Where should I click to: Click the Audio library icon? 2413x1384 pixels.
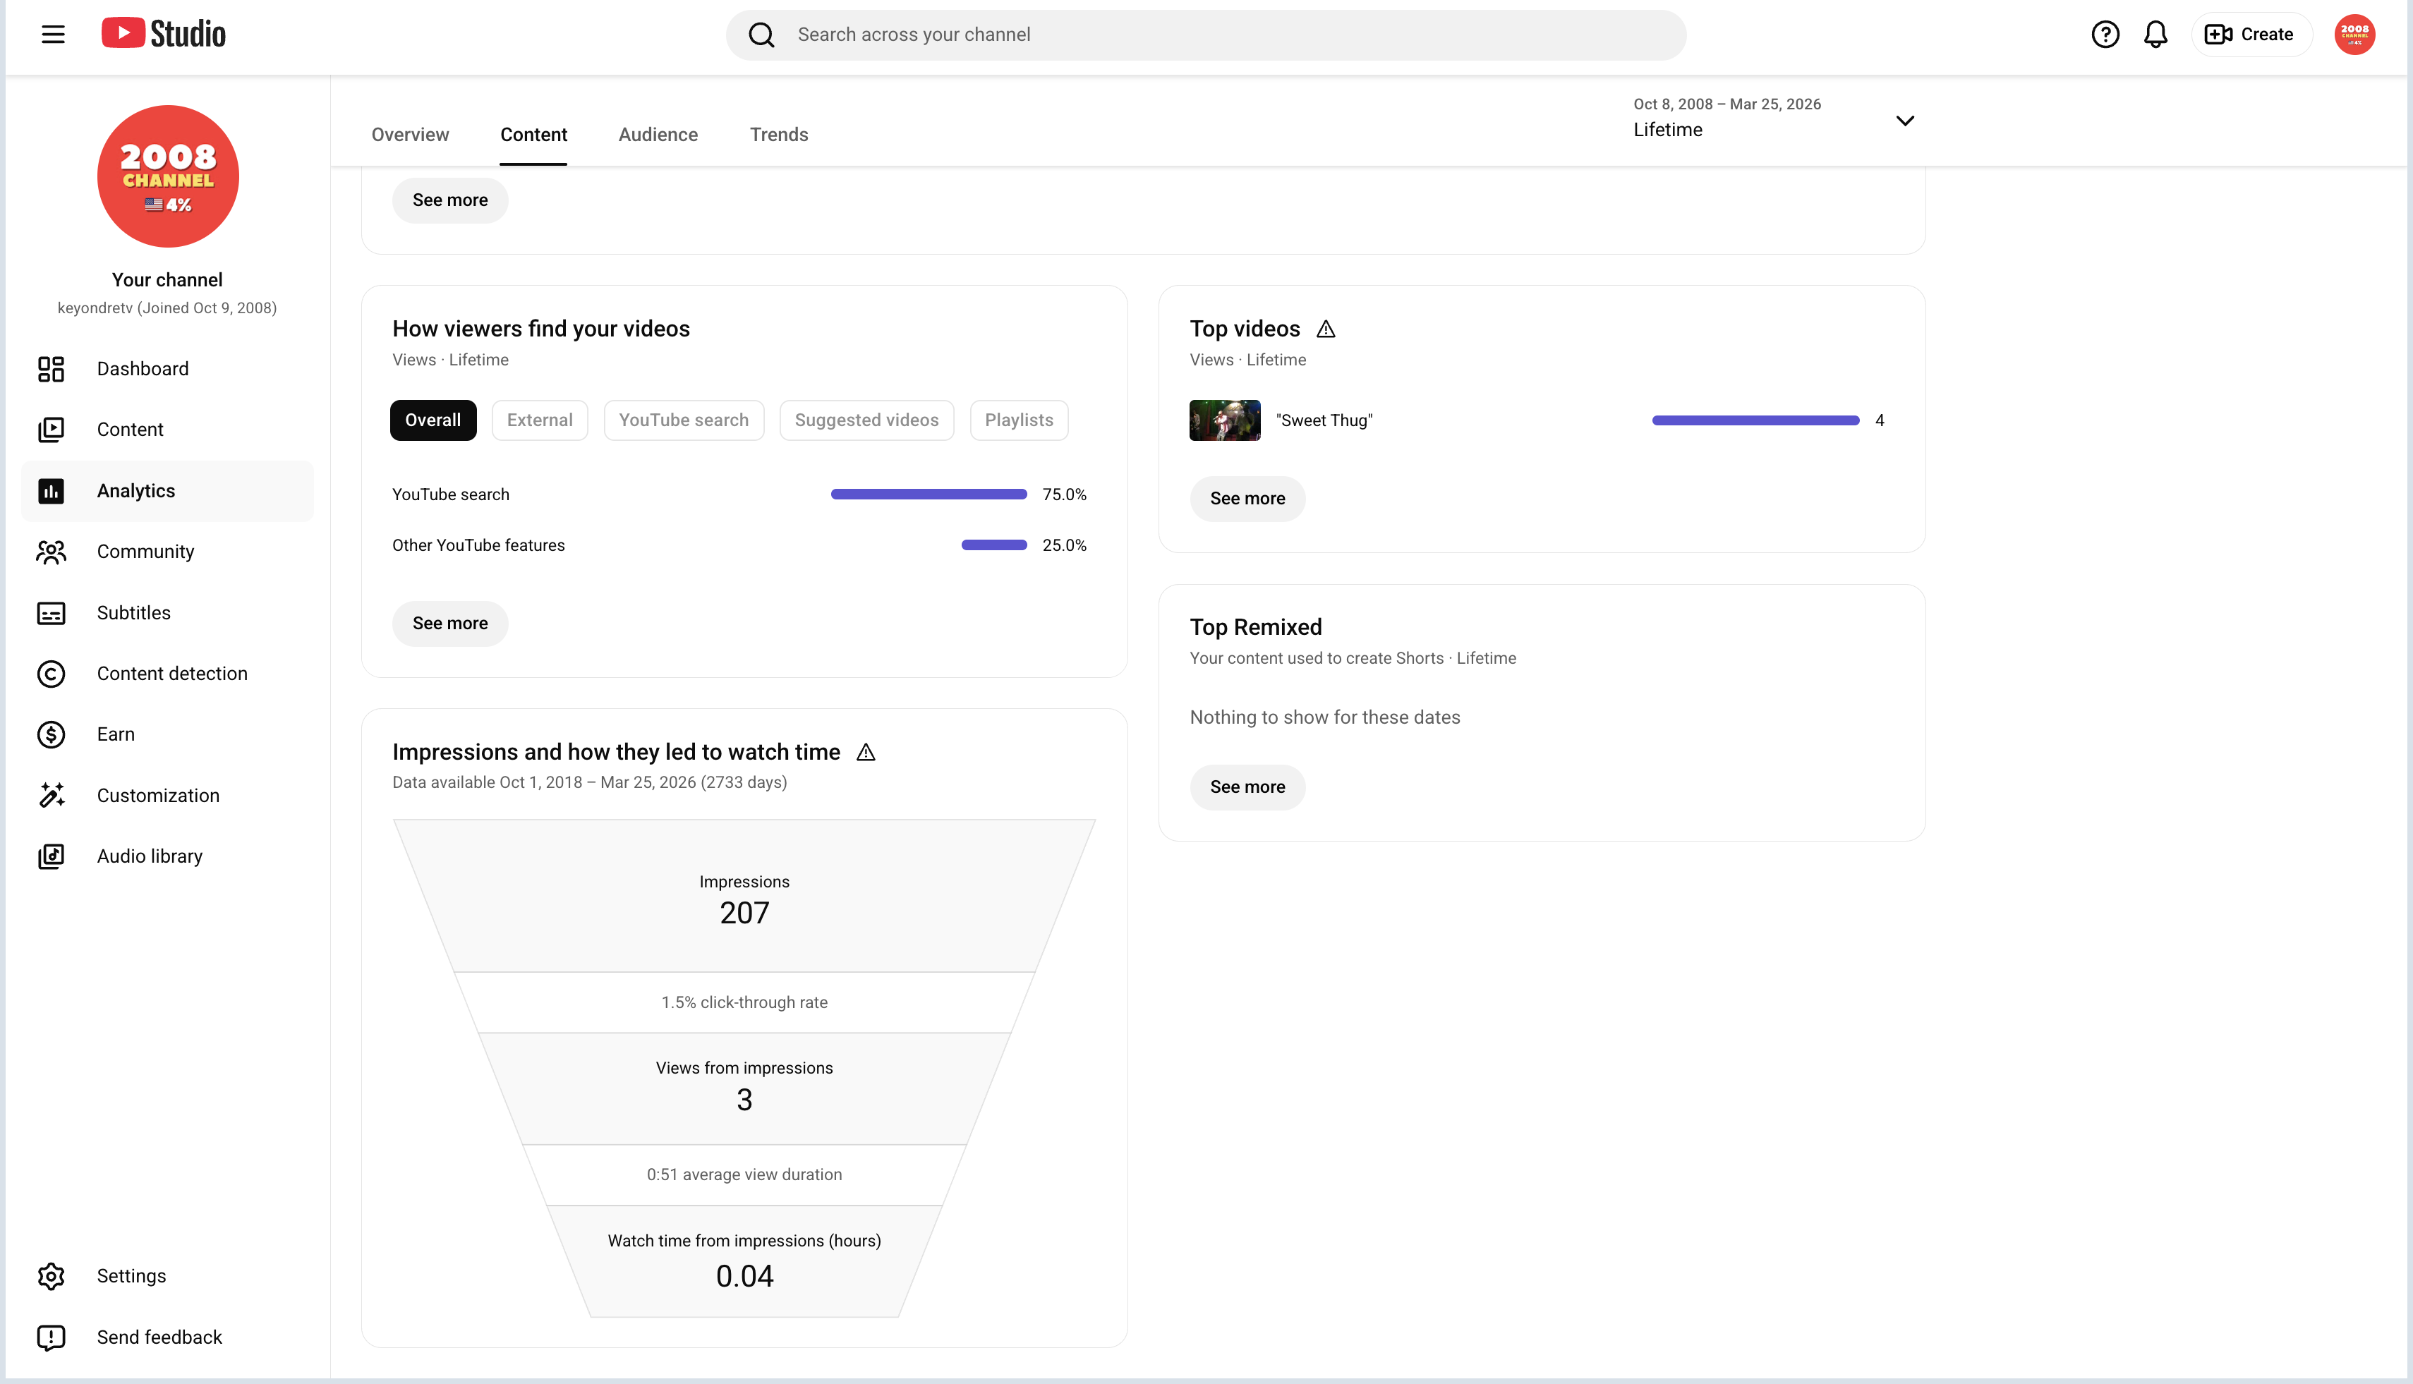click(52, 856)
